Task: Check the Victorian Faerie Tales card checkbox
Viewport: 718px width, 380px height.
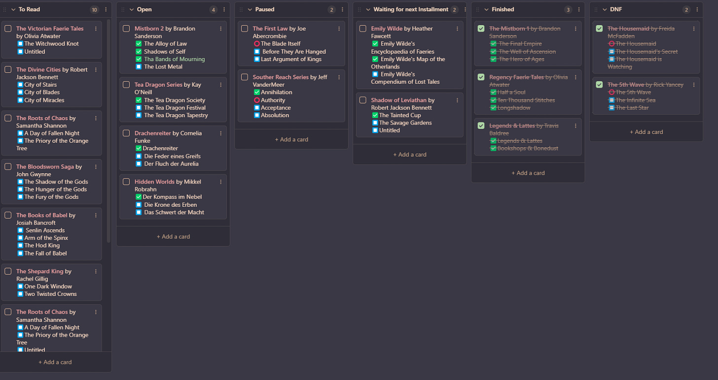Action: tap(8, 29)
